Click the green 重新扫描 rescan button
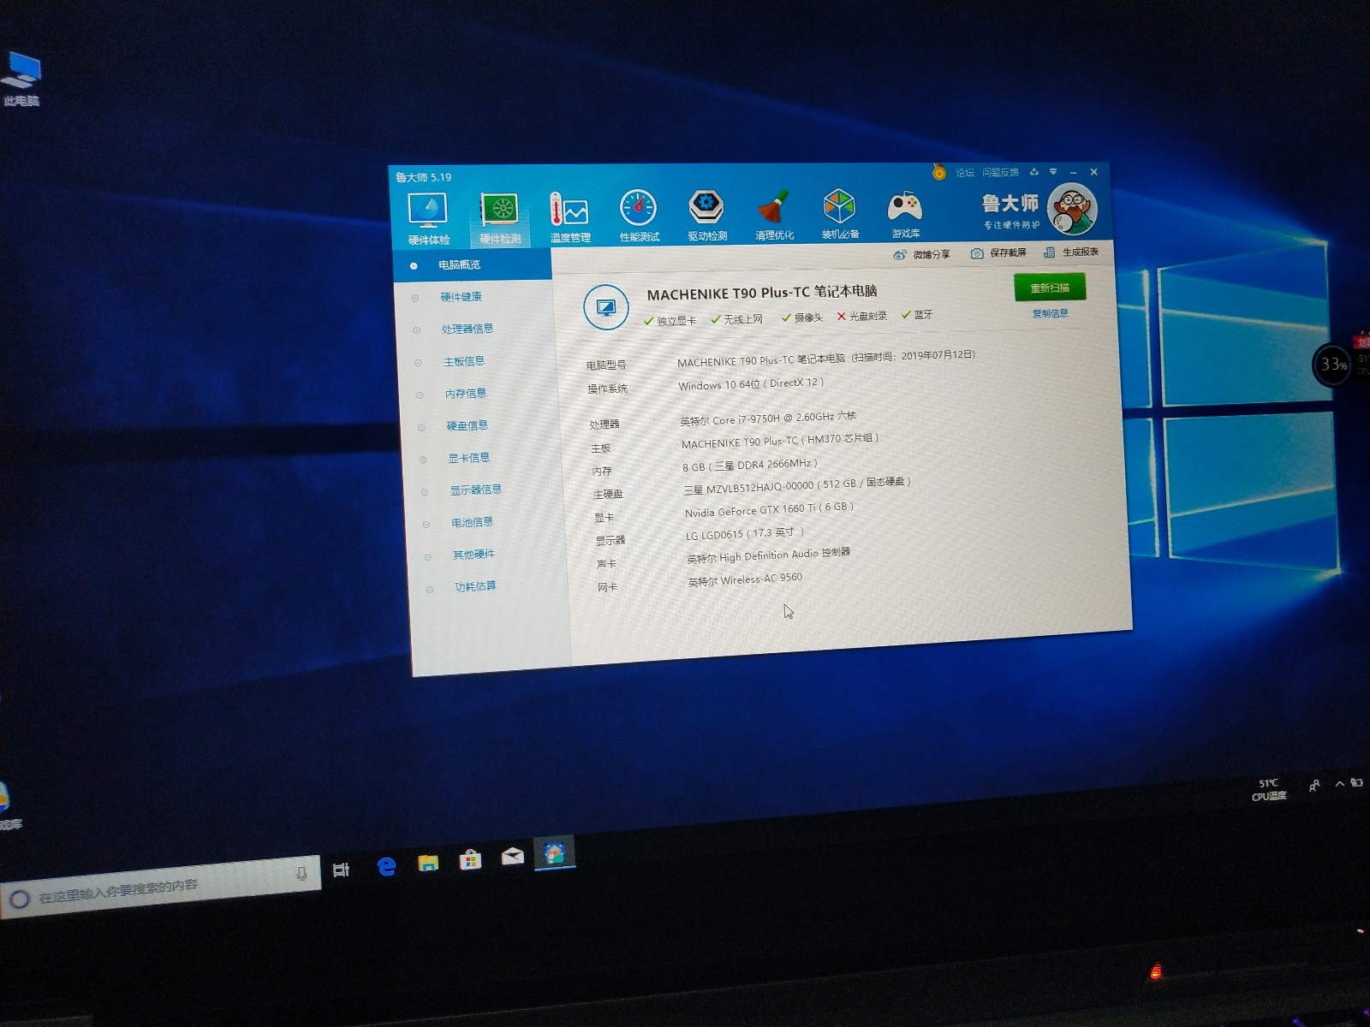Viewport: 1370px width, 1027px height. click(1050, 288)
